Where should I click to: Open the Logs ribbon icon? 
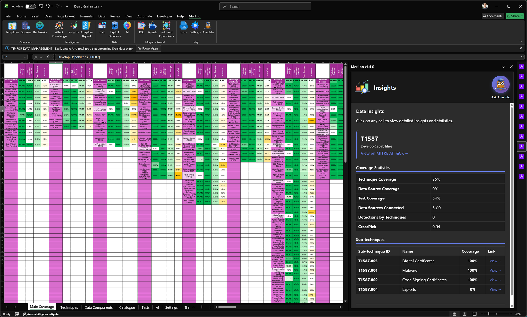tap(183, 28)
